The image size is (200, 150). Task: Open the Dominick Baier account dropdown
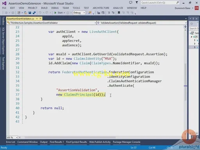point(184,8)
